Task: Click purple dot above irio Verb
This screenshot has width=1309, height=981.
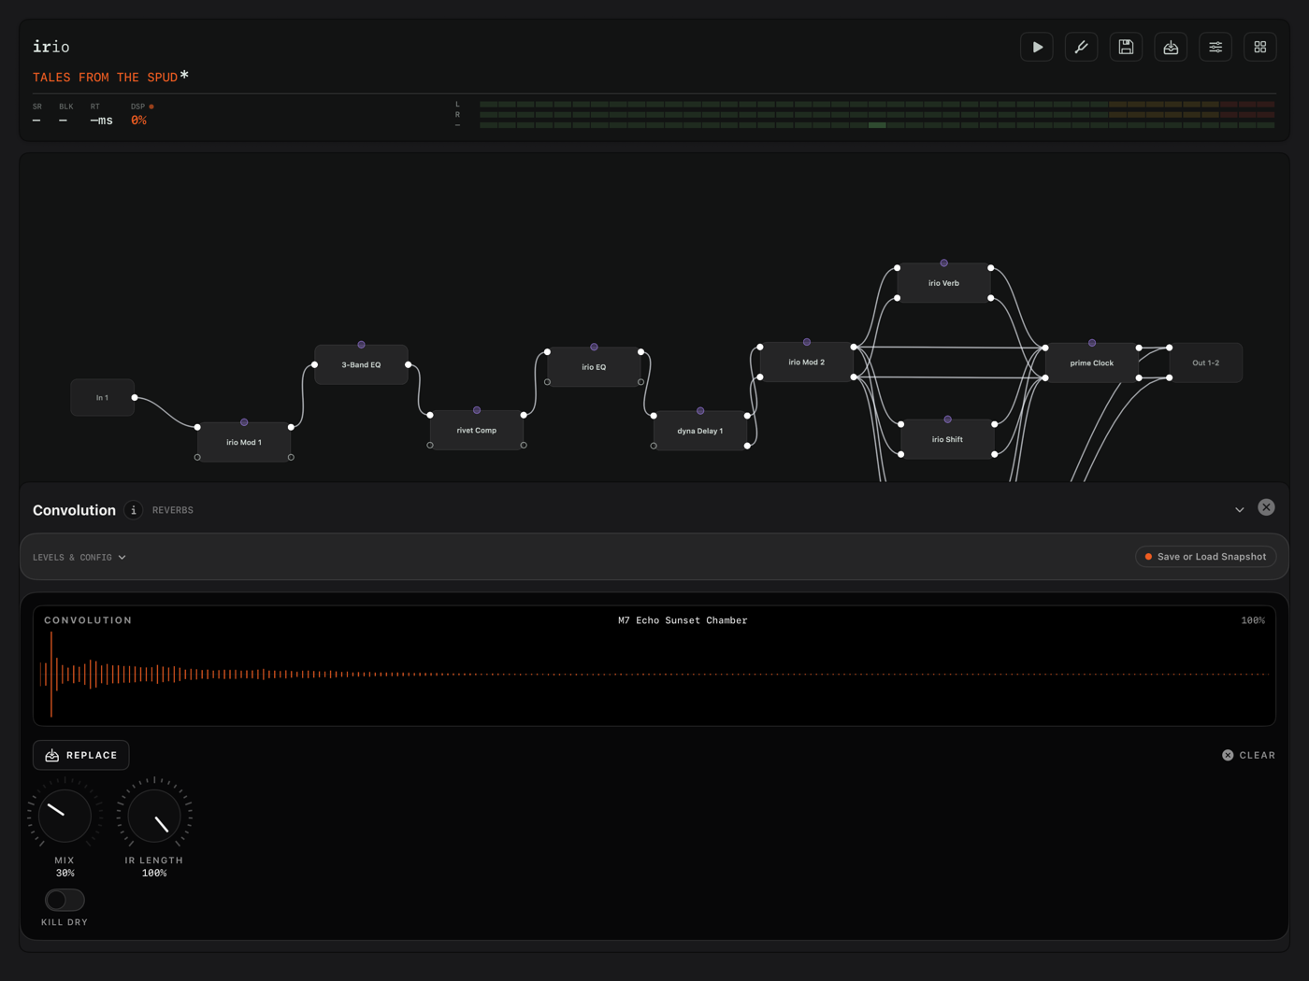Action: pyautogui.click(x=943, y=263)
